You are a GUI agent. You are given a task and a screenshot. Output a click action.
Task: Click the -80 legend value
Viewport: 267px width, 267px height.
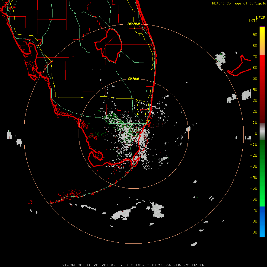click(254, 221)
